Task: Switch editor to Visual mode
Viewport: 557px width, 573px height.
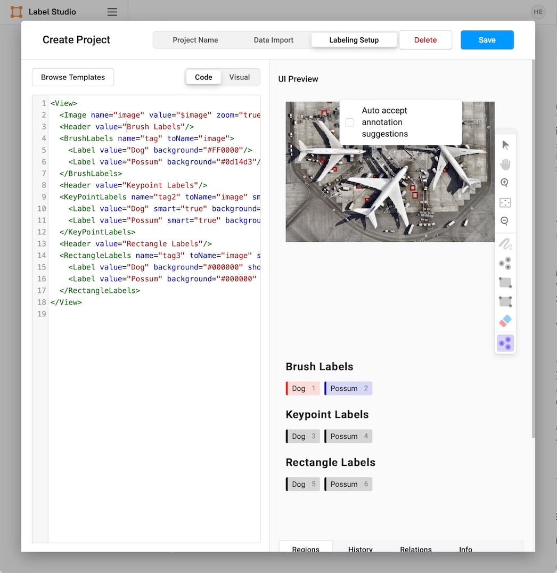Action: (x=240, y=77)
